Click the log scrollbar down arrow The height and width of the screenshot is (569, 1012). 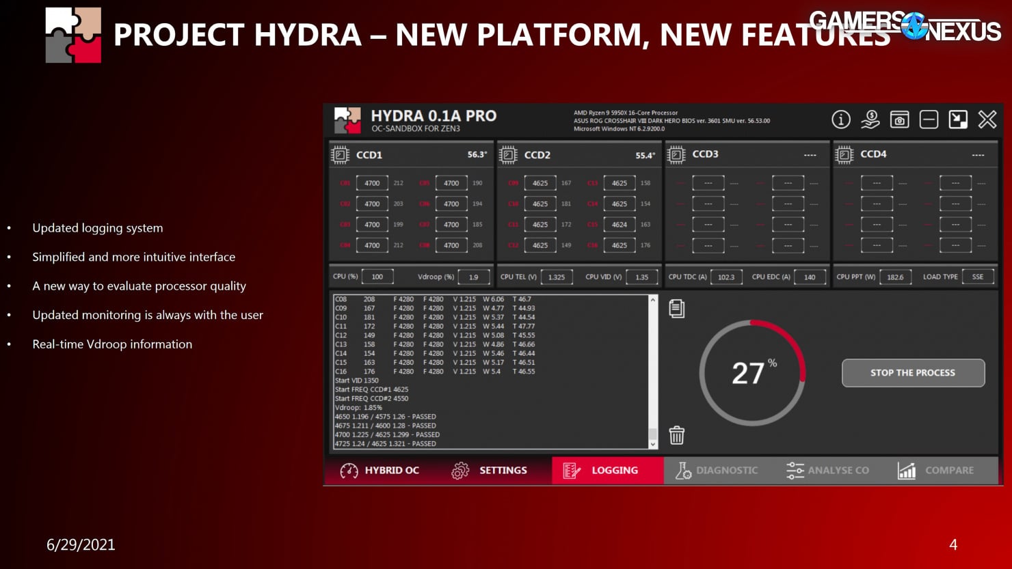click(x=652, y=444)
